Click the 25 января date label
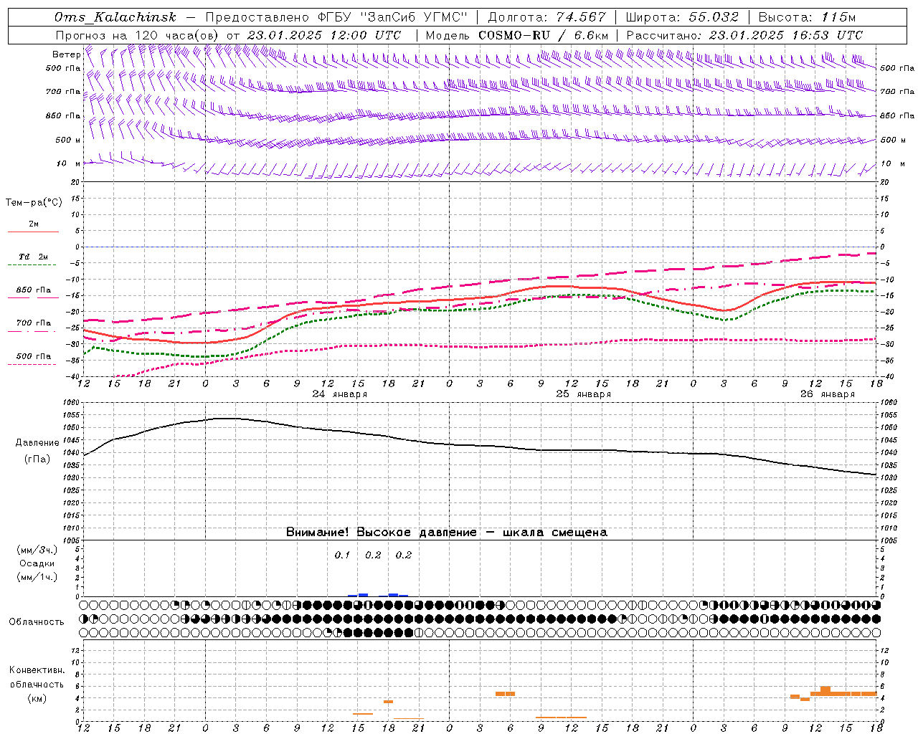 [x=584, y=394]
